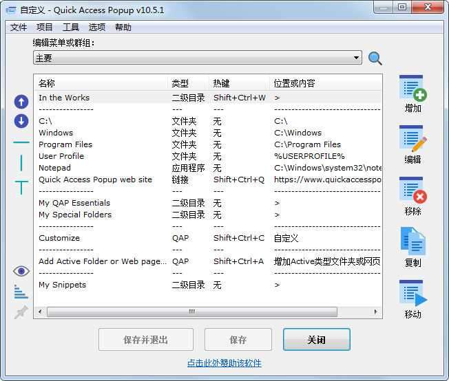Click the horizontal scrollbar right arrow

click(377, 312)
